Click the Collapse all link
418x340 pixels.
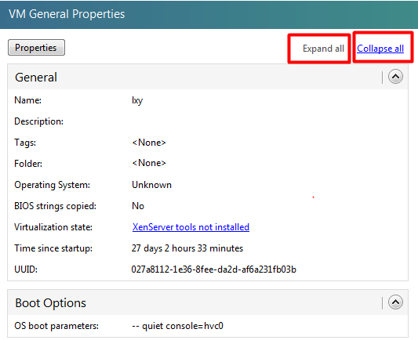coord(380,49)
